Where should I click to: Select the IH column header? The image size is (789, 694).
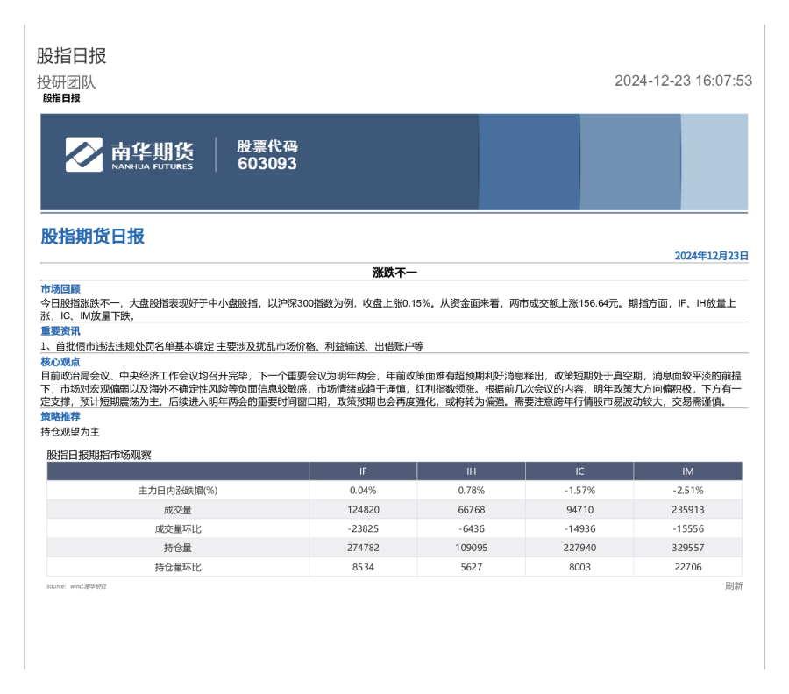coord(471,471)
